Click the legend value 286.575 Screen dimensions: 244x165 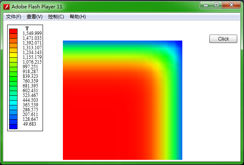(30, 110)
